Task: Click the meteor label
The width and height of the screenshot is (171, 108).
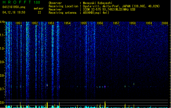Action: (x=39, y=8)
